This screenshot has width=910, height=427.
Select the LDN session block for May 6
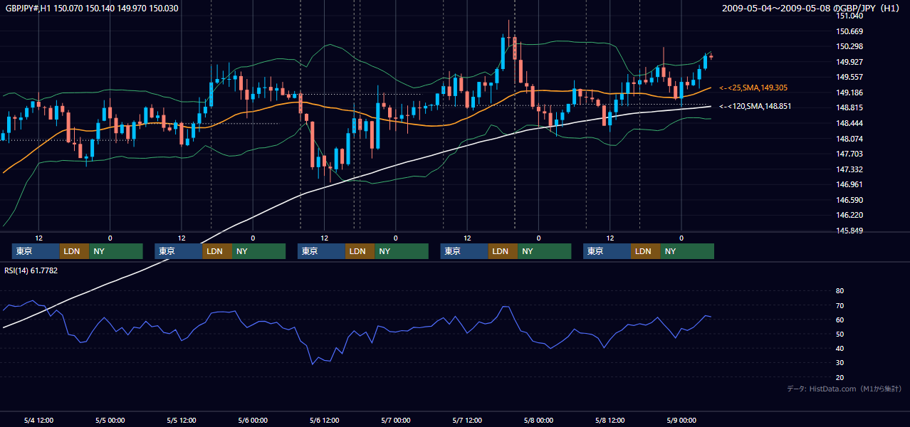[360, 251]
